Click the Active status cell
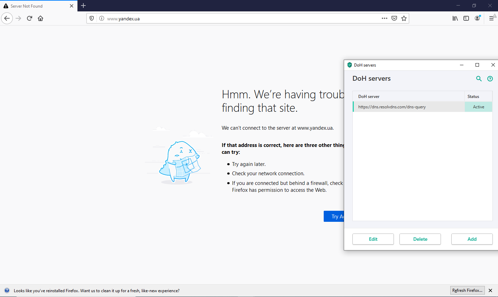Image resolution: width=498 pixels, height=297 pixels. pyautogui.click(x=479, y=107)
